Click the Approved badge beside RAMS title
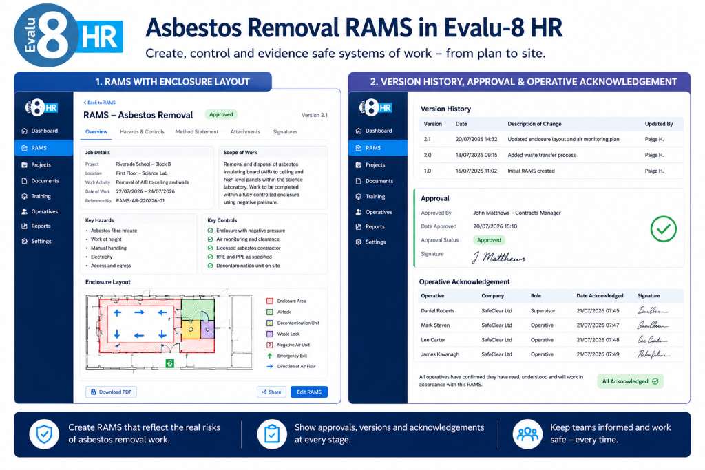Viewport: 705px width, 470px height. tap(221, 114)
